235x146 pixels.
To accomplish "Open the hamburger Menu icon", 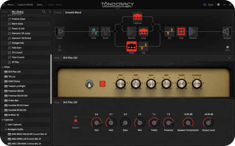I will click(4, 5).
